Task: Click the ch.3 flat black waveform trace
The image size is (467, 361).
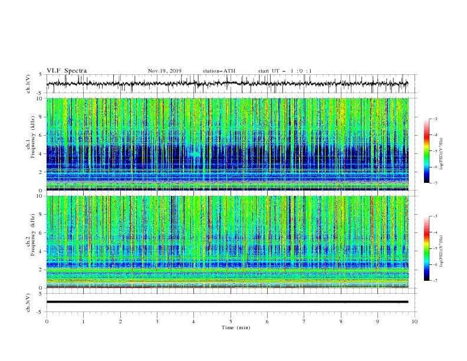Action: click(227, 302)
